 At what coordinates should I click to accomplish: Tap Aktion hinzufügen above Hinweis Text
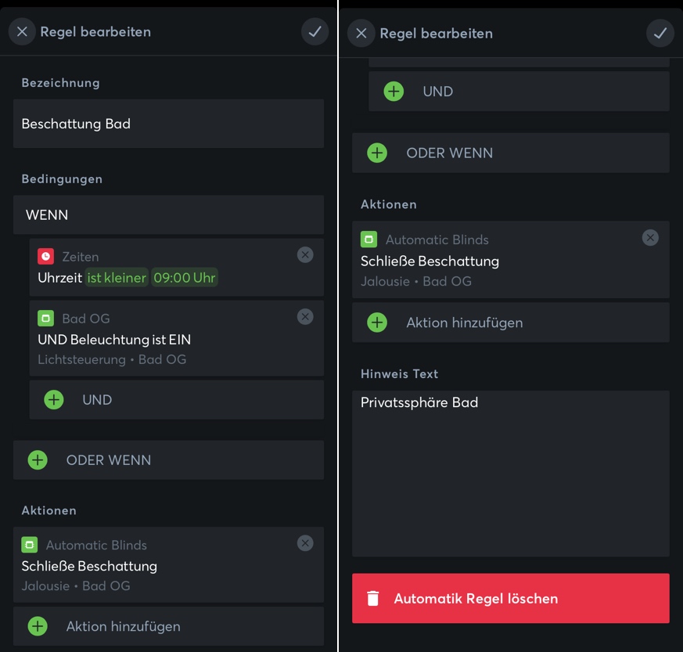click(465, 322)
